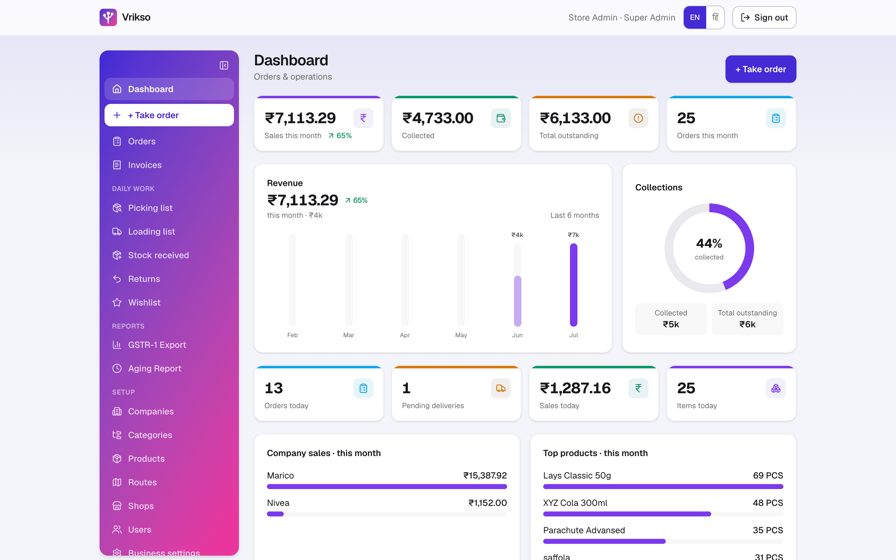Click the Returns arrow icon
Image resolution: width=896 pixels, height=560 pixels.
pyautogui.click(x=117, y=279)
